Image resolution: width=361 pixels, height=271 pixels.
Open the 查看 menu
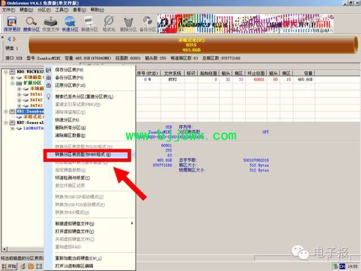(x=80, y=10)
